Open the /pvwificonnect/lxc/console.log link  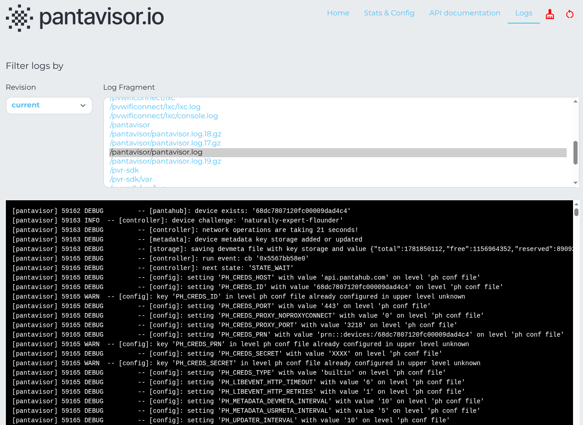[164, 116]
